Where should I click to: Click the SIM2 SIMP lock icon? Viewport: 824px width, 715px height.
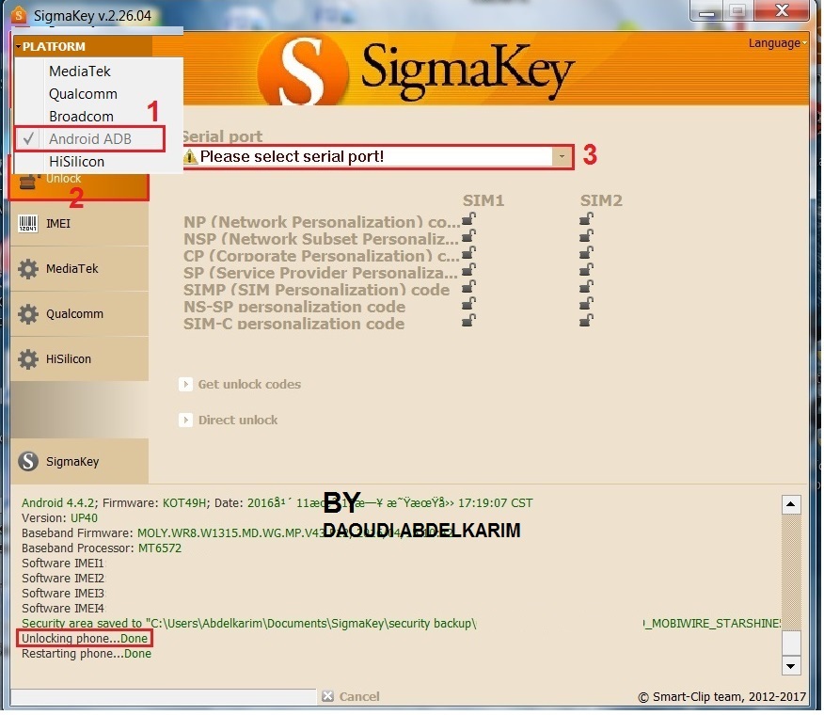[586, 287]
